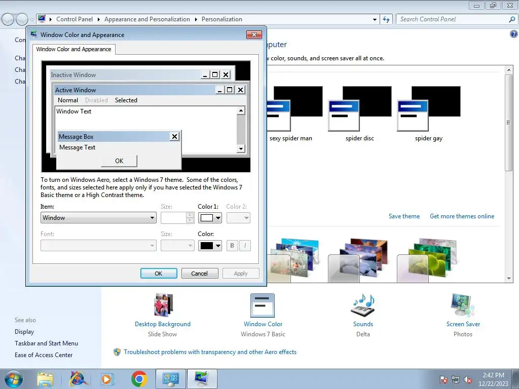
Task: Click the themes list scrollbar thumb
Action: 509,123
